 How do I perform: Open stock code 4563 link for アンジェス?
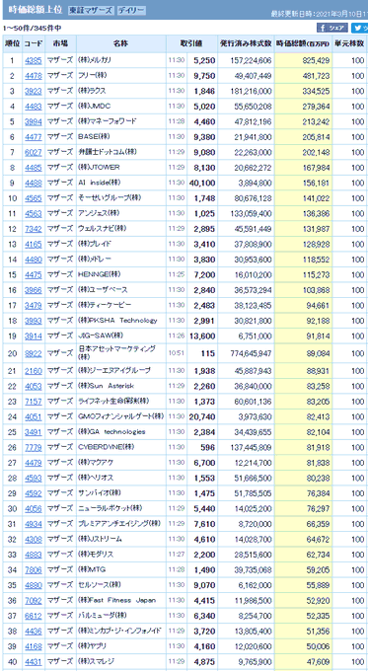click(x=33, y=213)
